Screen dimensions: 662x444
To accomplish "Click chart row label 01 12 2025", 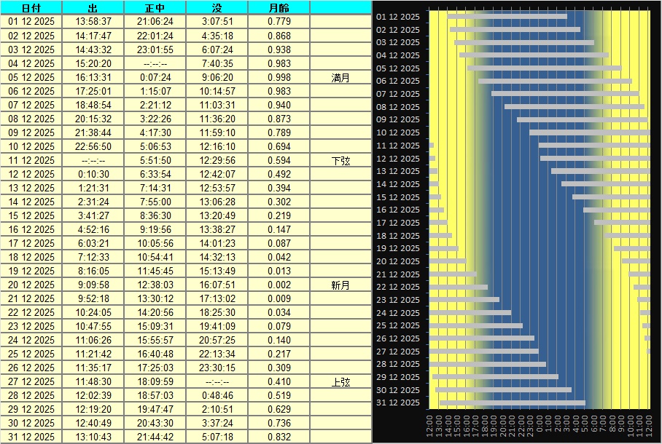I will 397,17.
